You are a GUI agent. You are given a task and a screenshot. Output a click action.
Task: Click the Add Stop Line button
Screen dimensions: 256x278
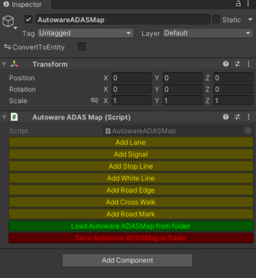click(131, 166)
